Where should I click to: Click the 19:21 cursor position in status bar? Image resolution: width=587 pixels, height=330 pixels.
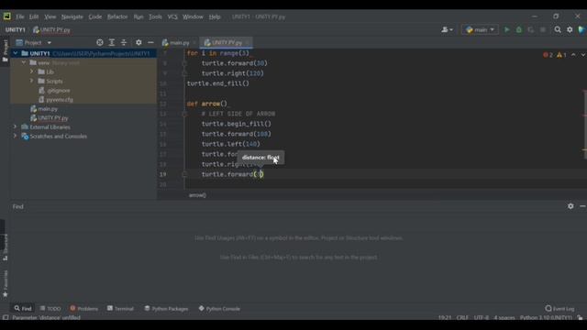(444, 318)
